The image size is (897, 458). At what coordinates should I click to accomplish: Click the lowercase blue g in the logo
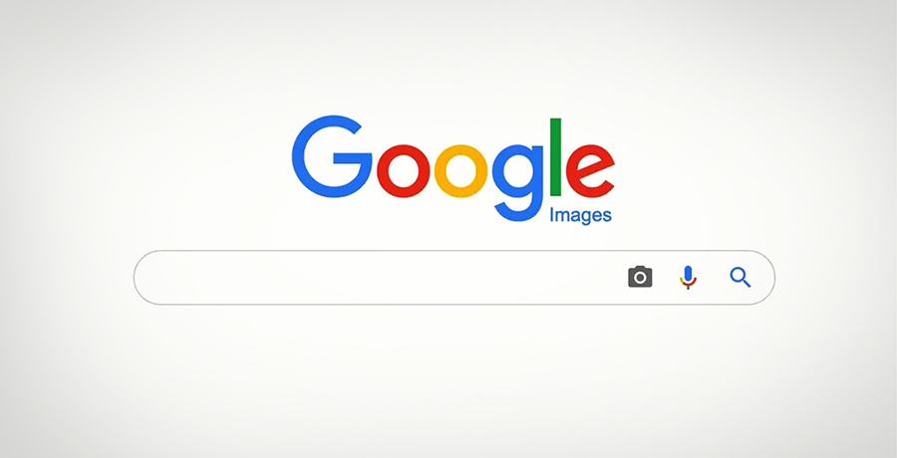coord(517,183)
